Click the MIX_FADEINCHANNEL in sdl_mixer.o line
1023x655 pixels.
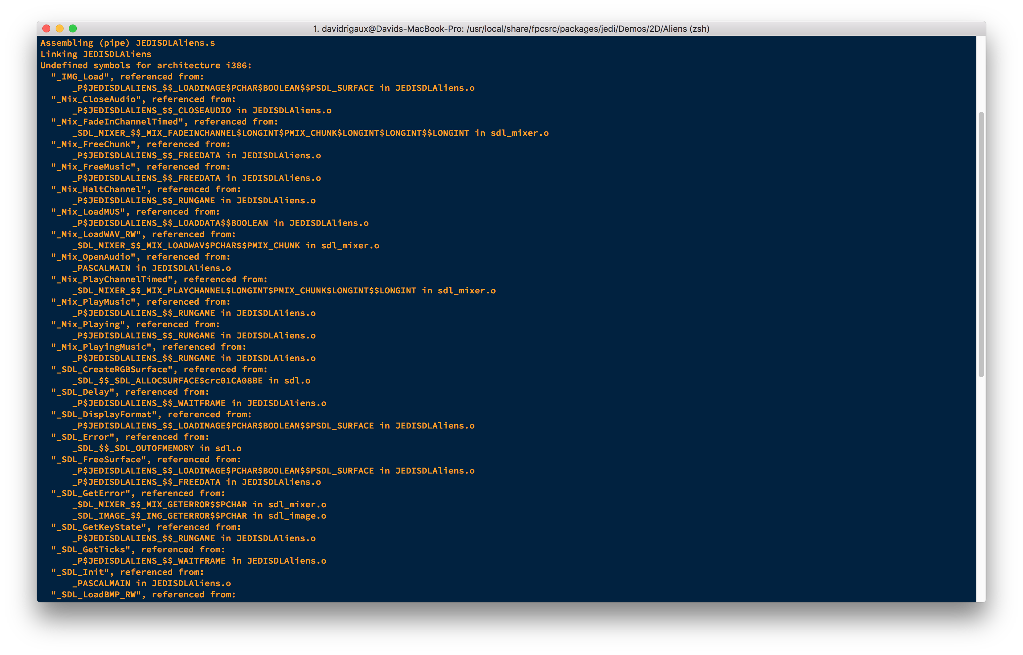[311, 133]
